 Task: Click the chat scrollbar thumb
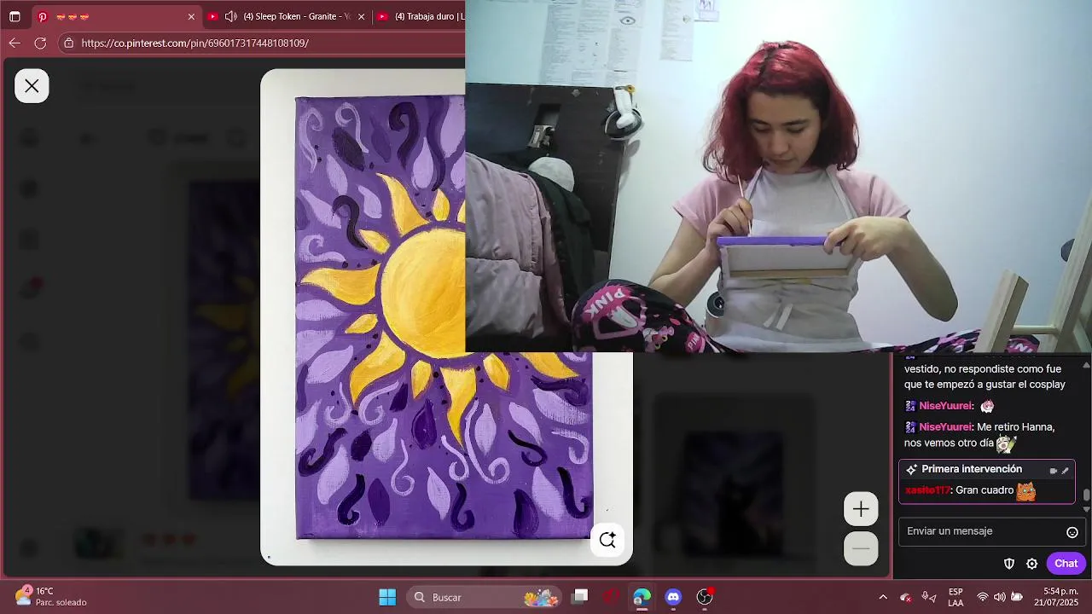click(x=1086, y=495)
